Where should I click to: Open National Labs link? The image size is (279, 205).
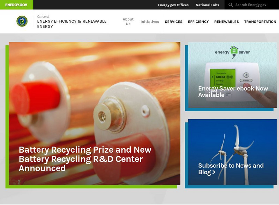coord(207,5)
